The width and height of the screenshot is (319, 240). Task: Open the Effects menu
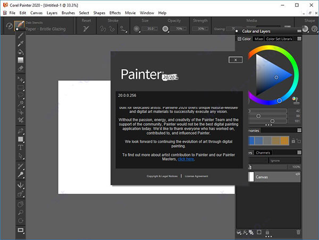pos(115,12)
